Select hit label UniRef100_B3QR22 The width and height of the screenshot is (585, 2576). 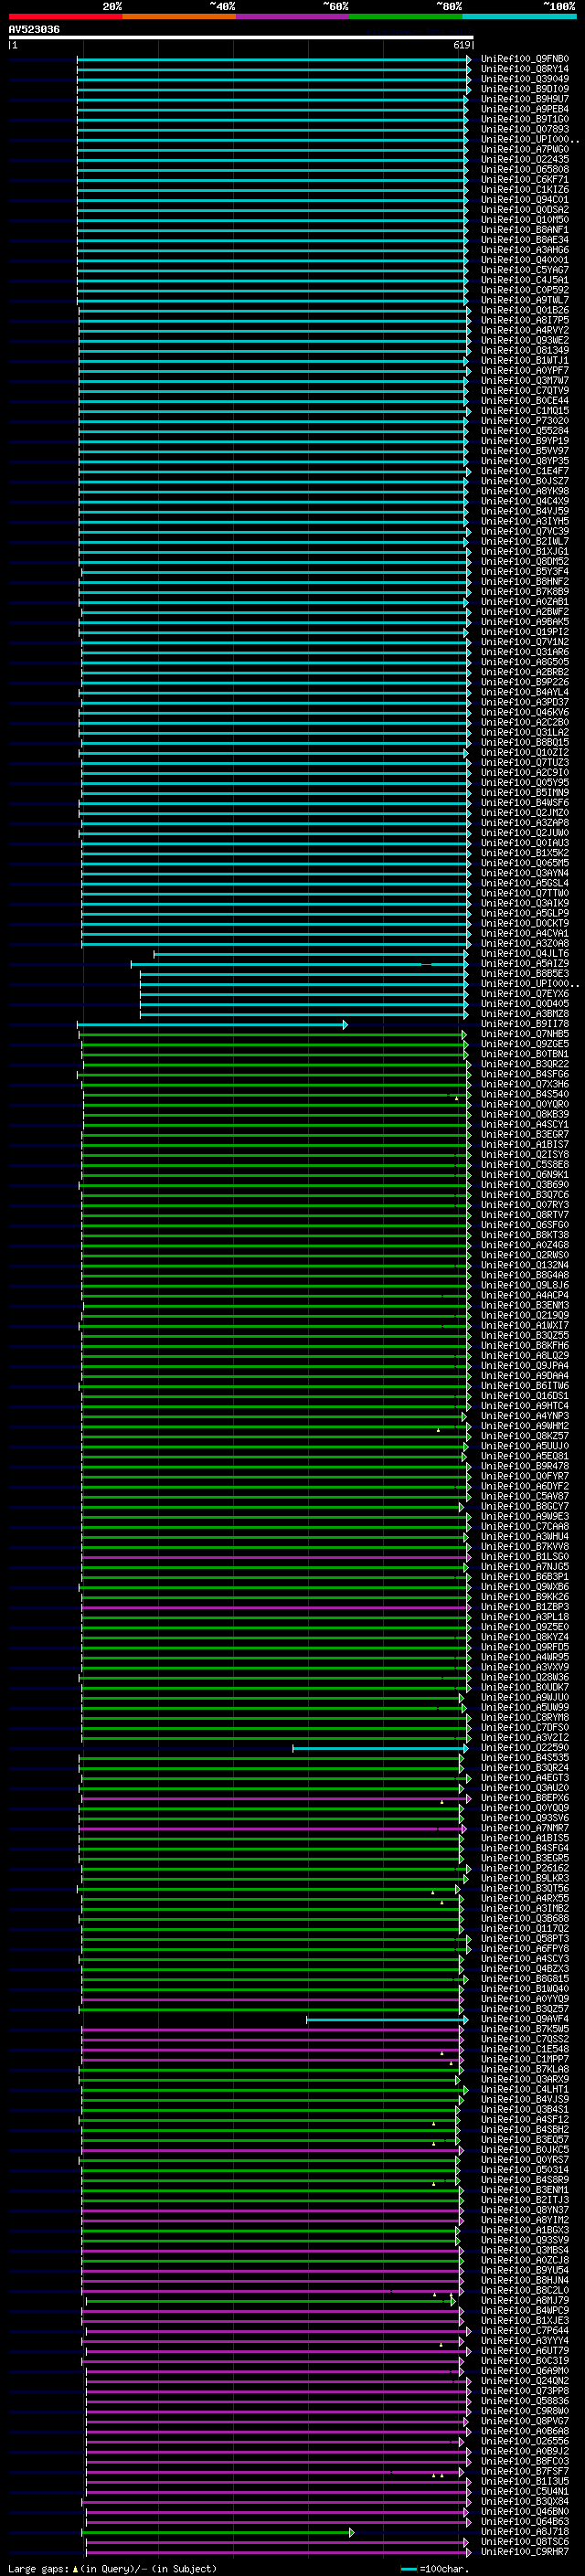coord(525,1063)
